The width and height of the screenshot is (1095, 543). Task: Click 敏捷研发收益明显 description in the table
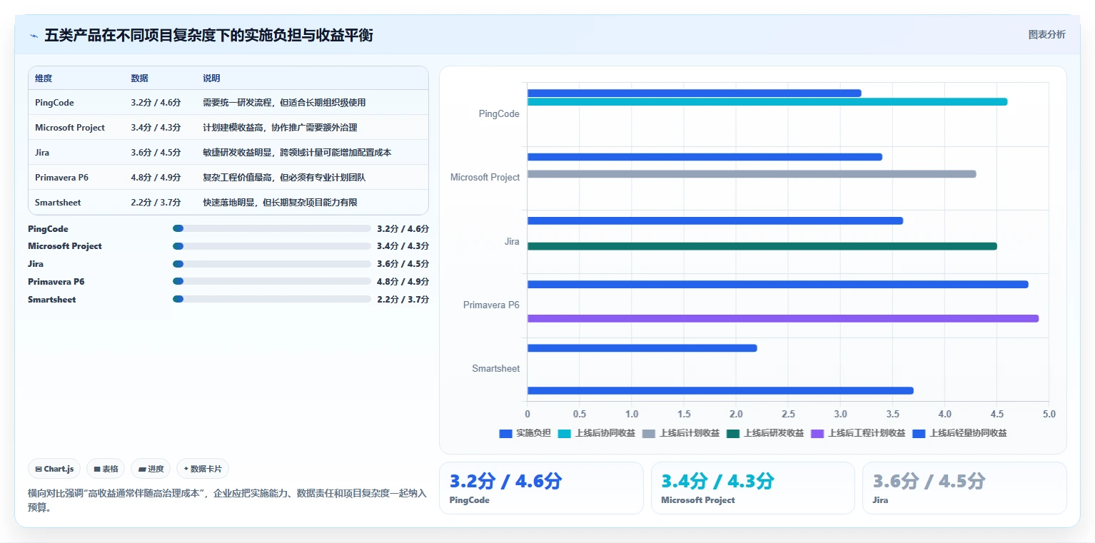point(297,153)
